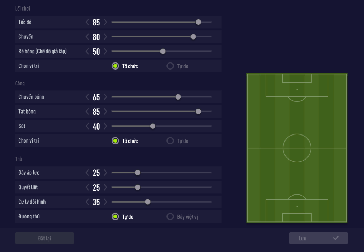Image resolution: width=364 pixels, height=252 pixels.
Task: Increase Sút value with right arrow
Action: [105, 126]
